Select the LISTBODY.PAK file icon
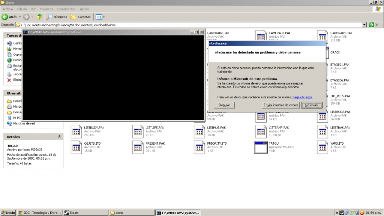 [x=76, y=131]
